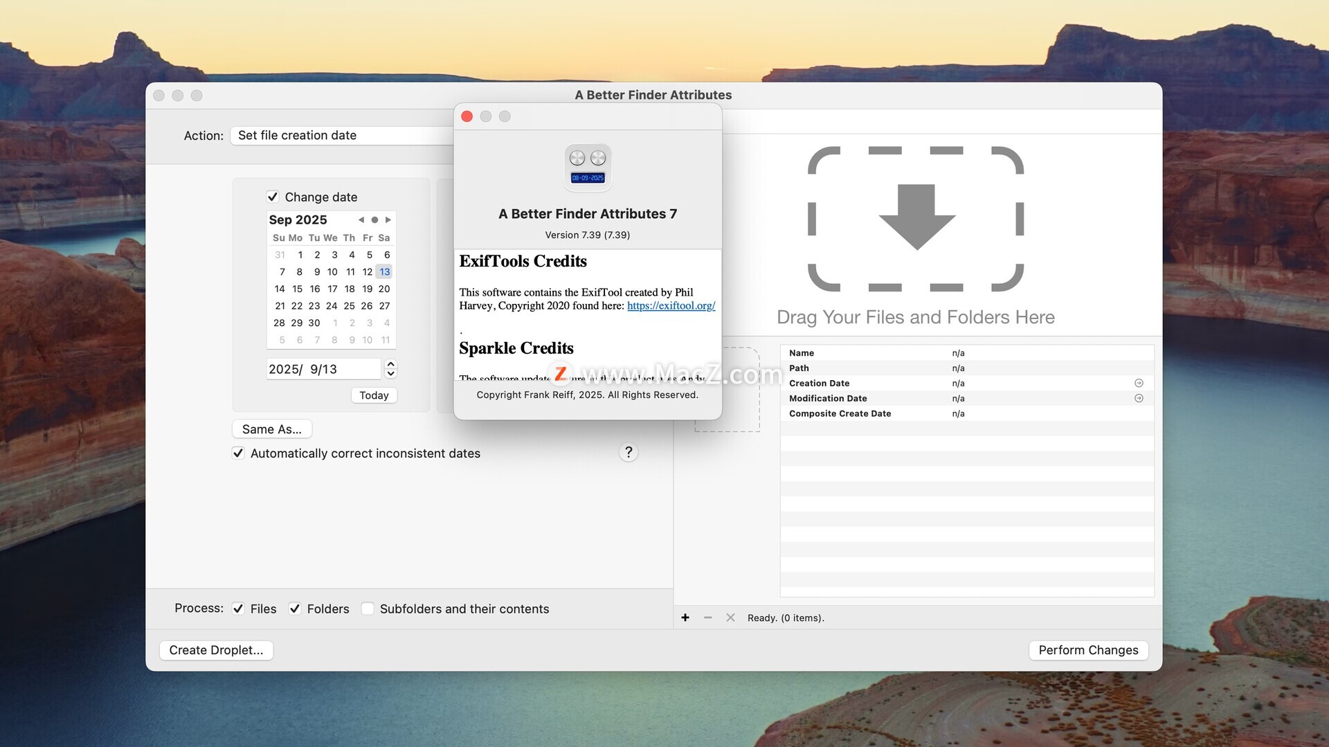The width and height of the screenshot is (1329, 747).
Task: Click the Sep 2025 month heading
Action: pyautogui.click(x=298, y=219)
